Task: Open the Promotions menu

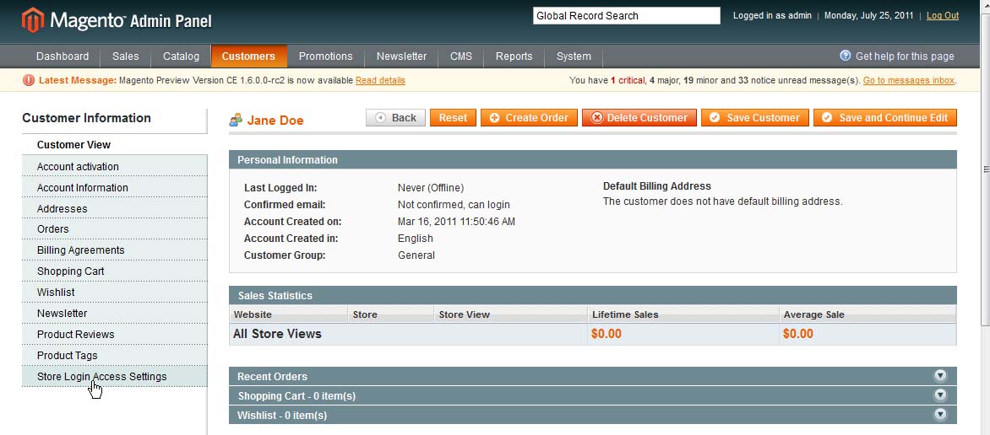Action: click(326, 56)
